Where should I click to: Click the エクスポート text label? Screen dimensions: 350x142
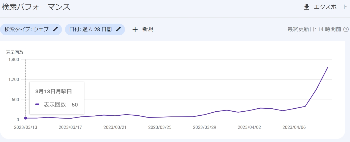click(x=331, y=7)
